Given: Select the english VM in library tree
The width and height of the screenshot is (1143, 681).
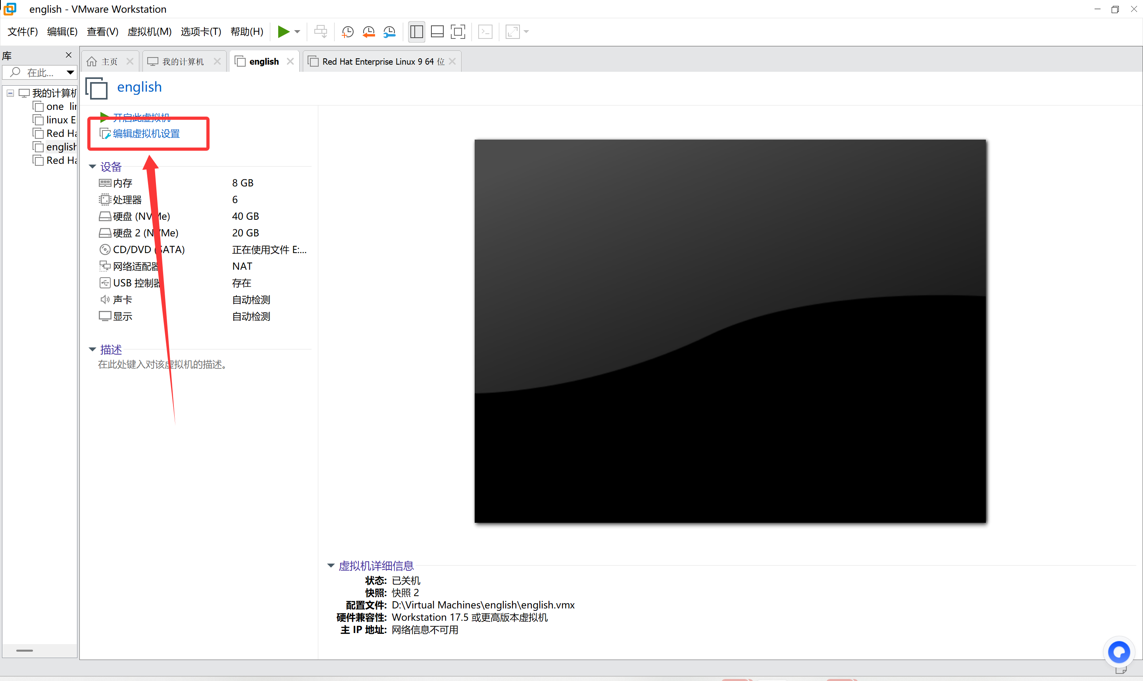Looking at the screenshot, I should coord(54,147).
